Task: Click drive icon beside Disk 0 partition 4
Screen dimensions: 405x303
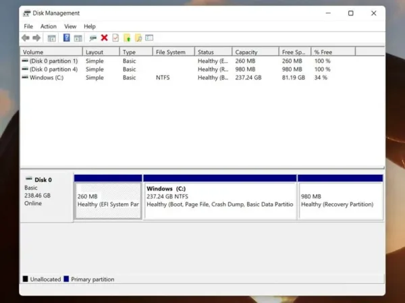Action: coord(25,69)
